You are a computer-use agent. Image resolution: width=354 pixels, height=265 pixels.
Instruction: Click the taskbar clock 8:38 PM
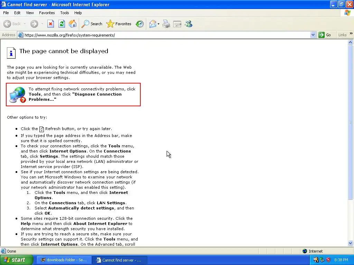pyautogui.click(x=341, y=260)
